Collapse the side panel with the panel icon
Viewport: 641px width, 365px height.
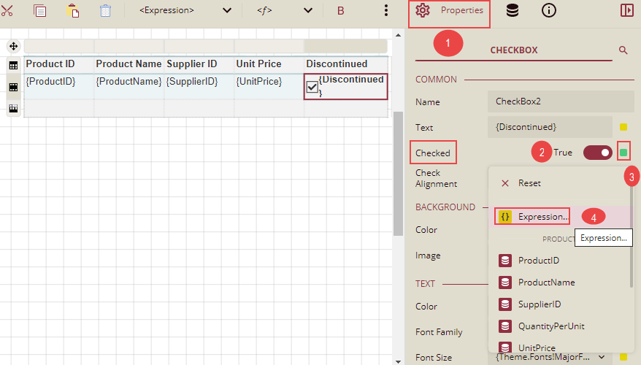point(626,10)
